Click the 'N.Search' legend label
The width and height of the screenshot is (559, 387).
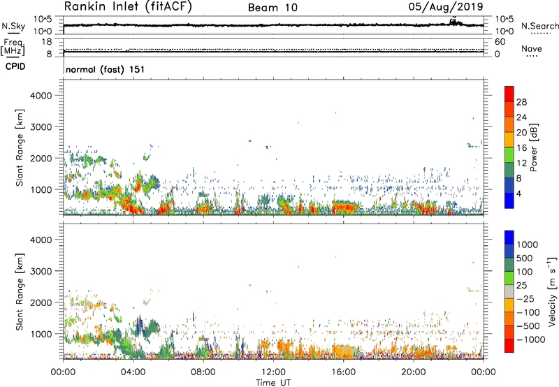click(x=539, y=26)
